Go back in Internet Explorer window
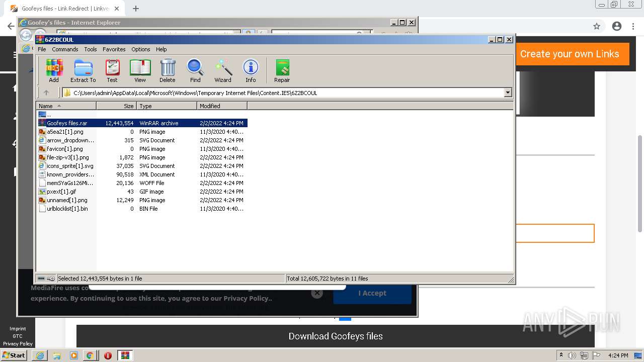This screenshot has width=644, height=362. pos(26,35)
